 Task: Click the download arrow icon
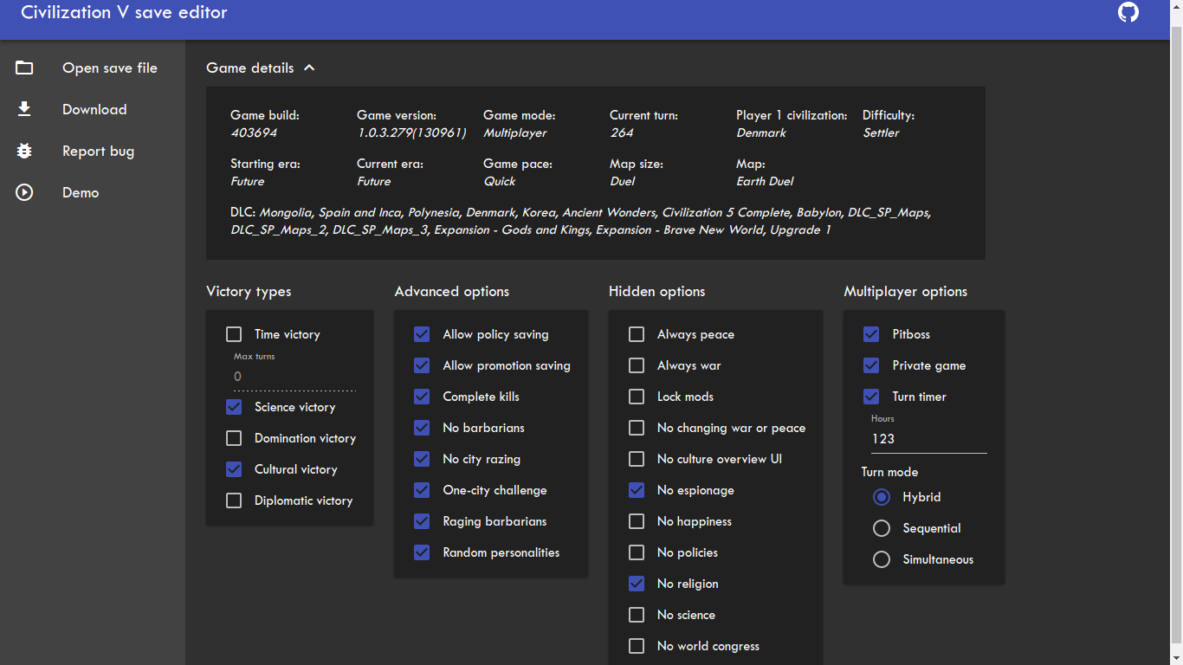tap(24, 109)
